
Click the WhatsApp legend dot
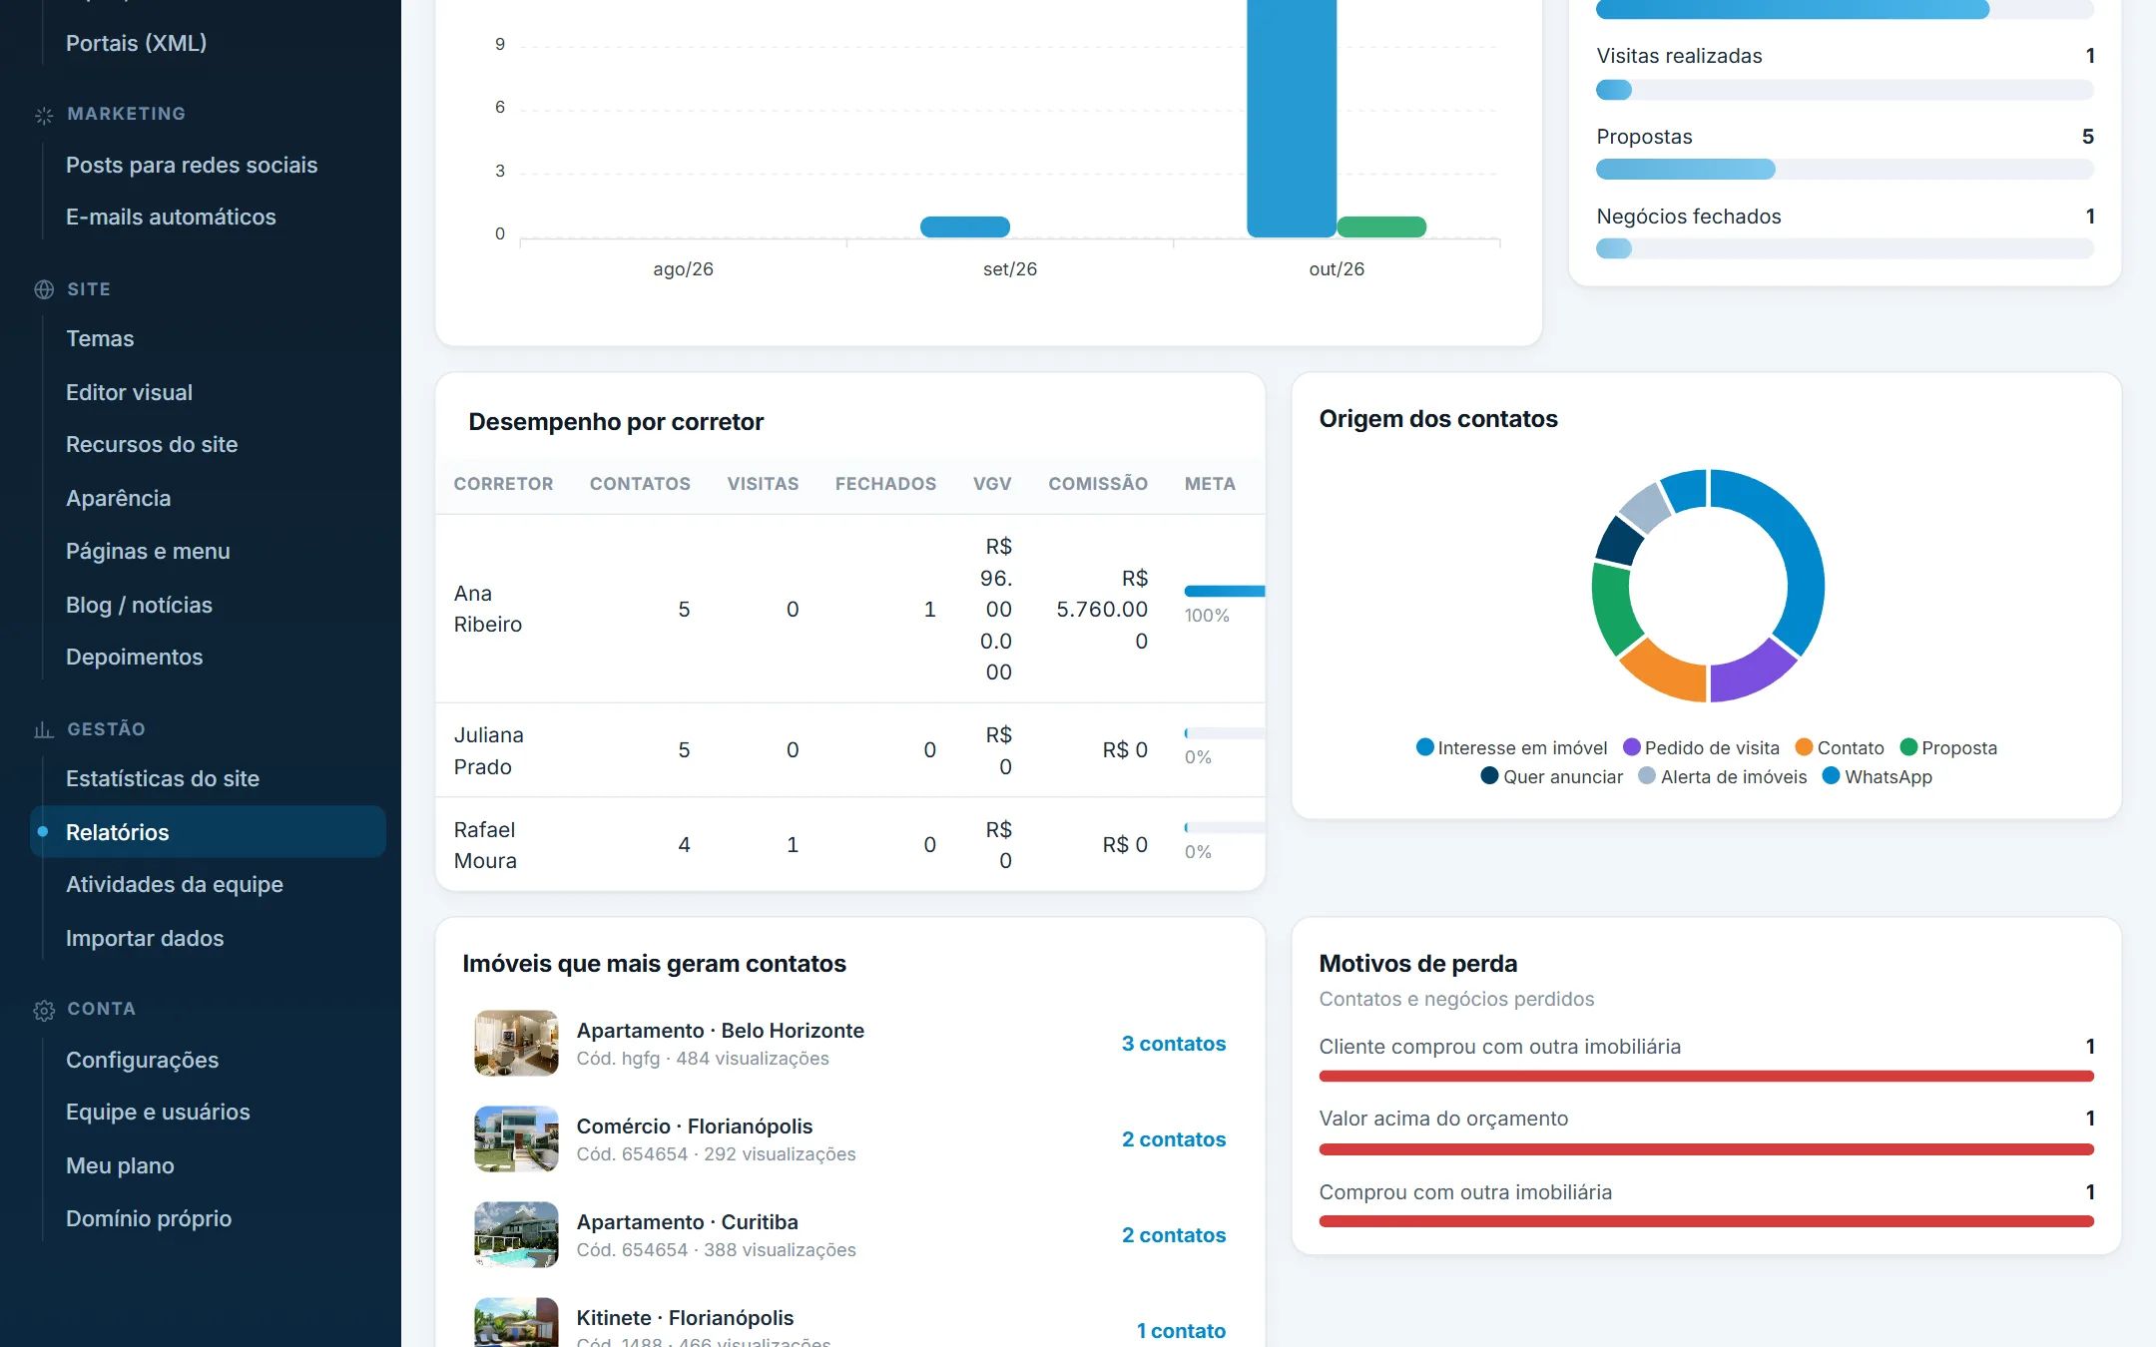(1831, 776)
